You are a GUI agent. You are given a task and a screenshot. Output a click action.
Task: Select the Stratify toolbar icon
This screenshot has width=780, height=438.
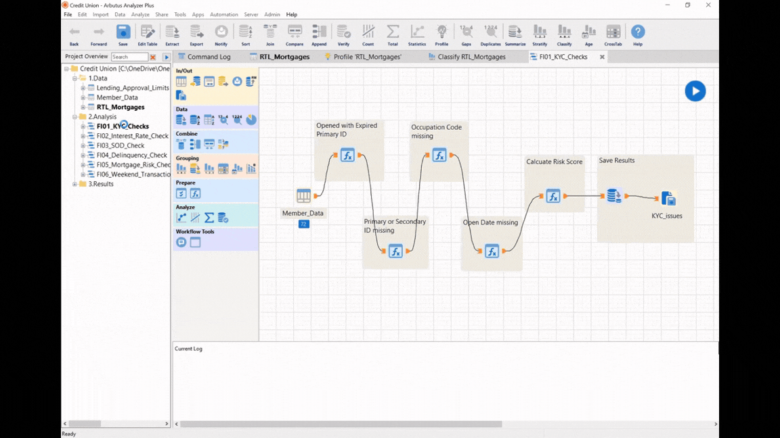coord(540,34)
